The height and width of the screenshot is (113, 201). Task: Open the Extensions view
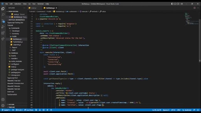3,33
